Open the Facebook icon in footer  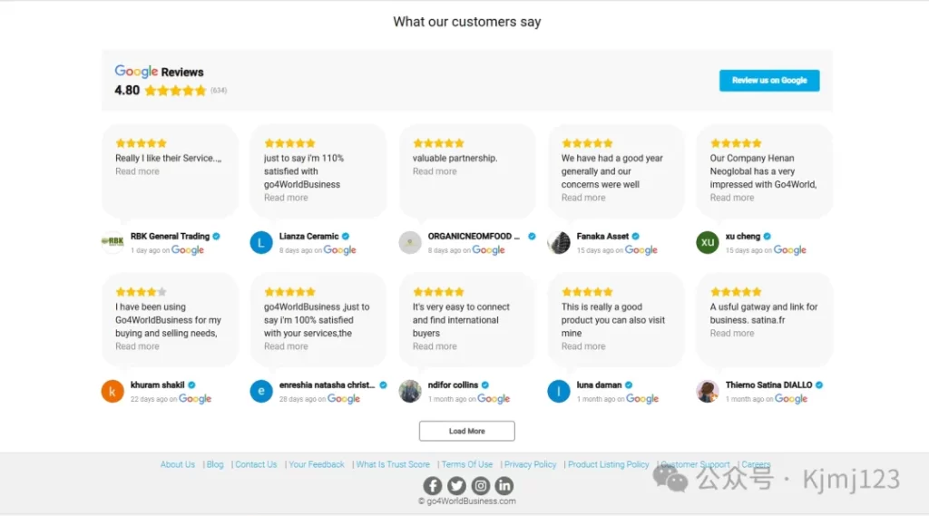pyautogui.click(x=433, y=486)
